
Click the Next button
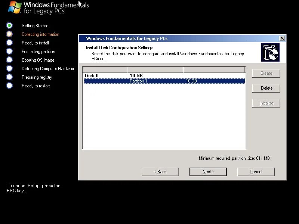[208, 172]
